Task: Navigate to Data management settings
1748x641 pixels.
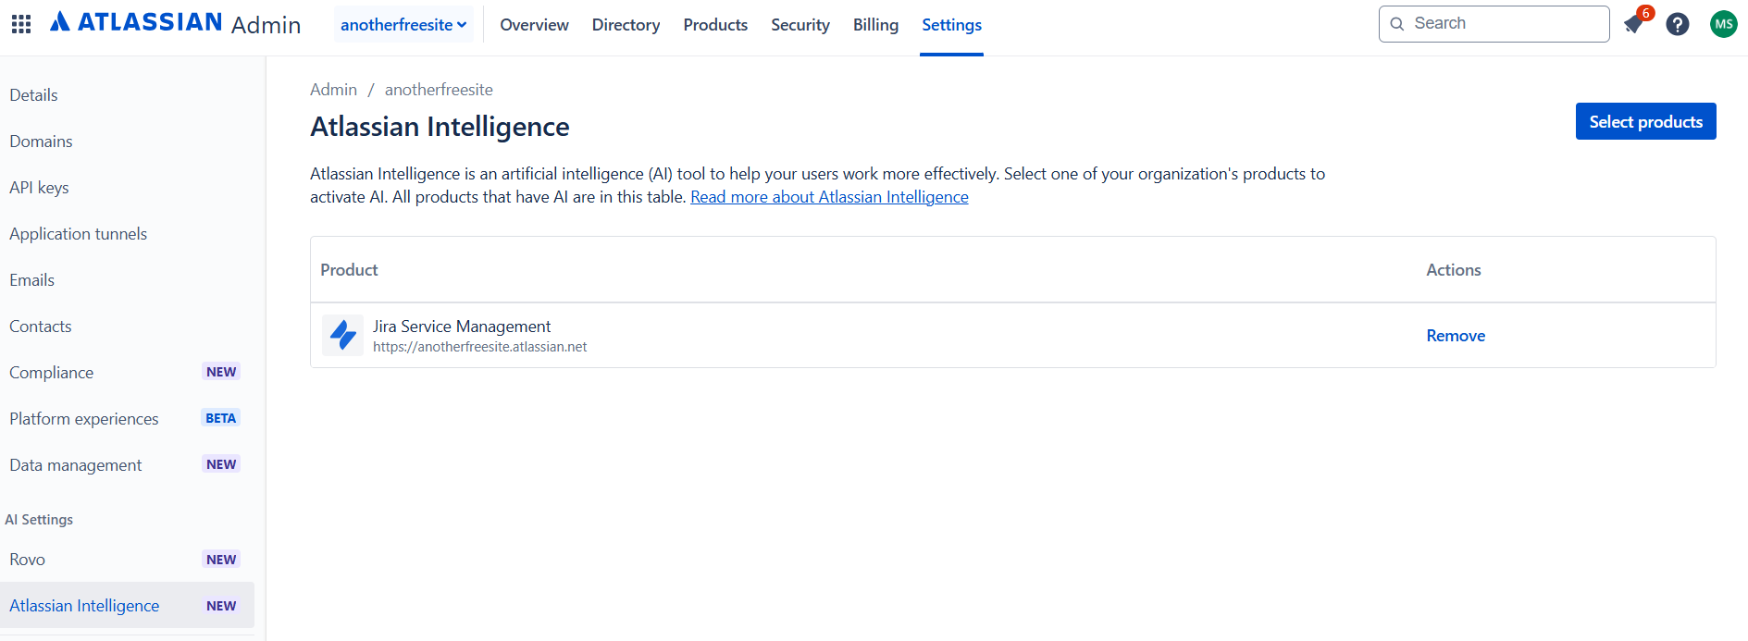Action: click(76, 465)
